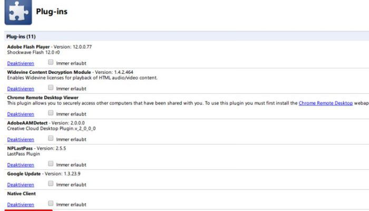The image size is (369, 211).
Task: Deactivate Chrome Remote Desktop Viewer plugin
Action: tap(21, 114)
